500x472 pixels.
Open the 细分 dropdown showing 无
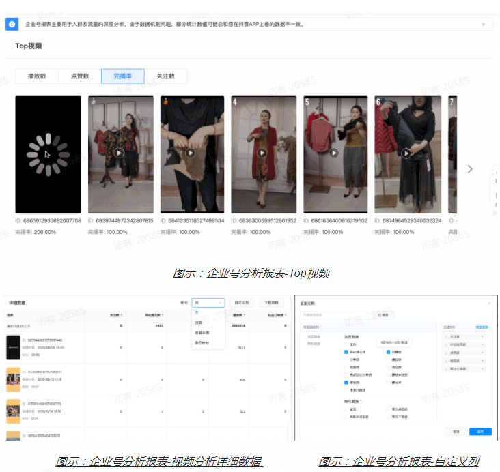[x=208, y=303]
